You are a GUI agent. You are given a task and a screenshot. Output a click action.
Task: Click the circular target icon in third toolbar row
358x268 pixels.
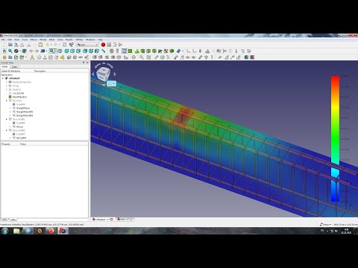tap(134, 57)
